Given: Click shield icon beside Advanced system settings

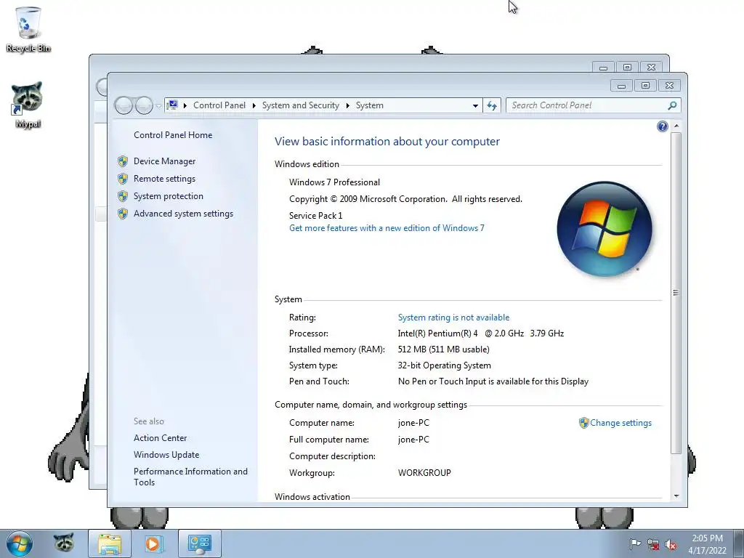Looking at the screenshot, I should pyautogui.click(x=123, y=214).
